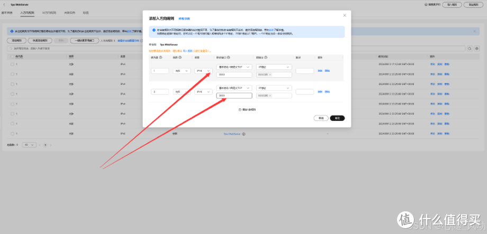The image size is (487, 234).
Task: Click description field of rule 2
Action: [x=305, y=92]
